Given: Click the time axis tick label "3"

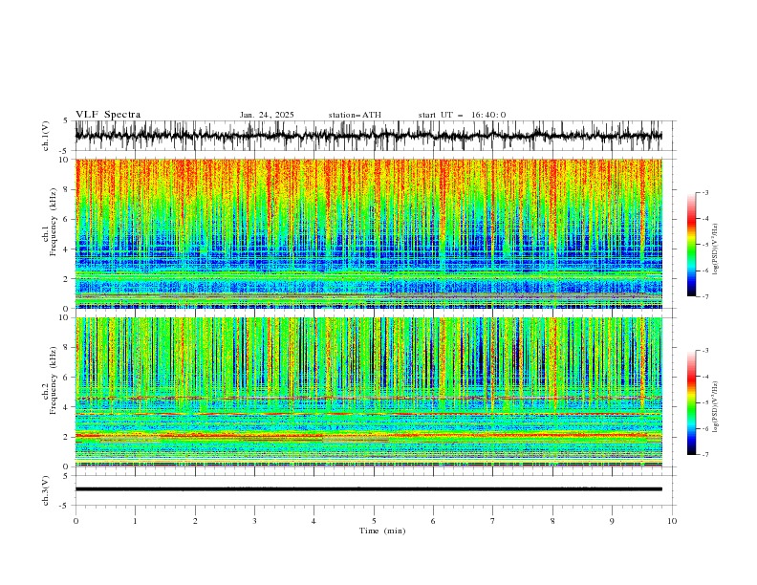Looking at the screenshot, I should coord(254,521).
